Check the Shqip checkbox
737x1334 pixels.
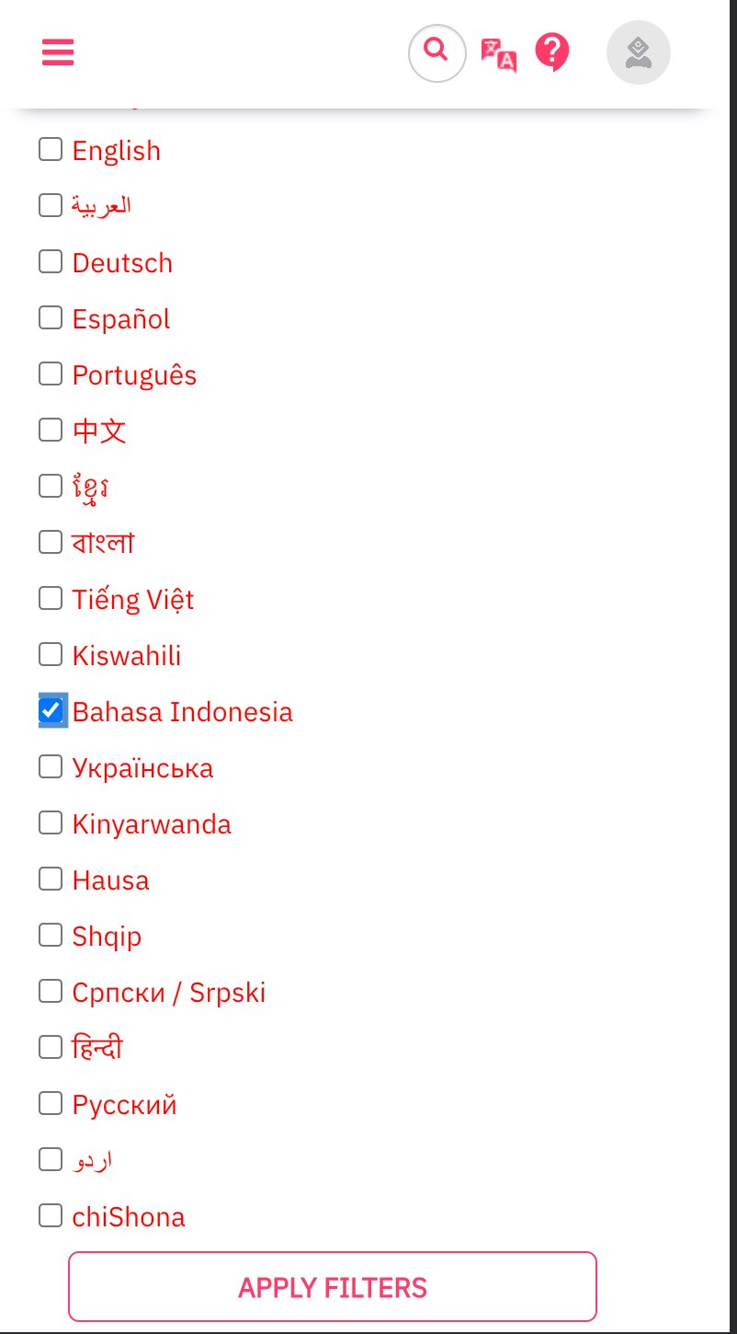pyautogui.click(x=51, y=935)
